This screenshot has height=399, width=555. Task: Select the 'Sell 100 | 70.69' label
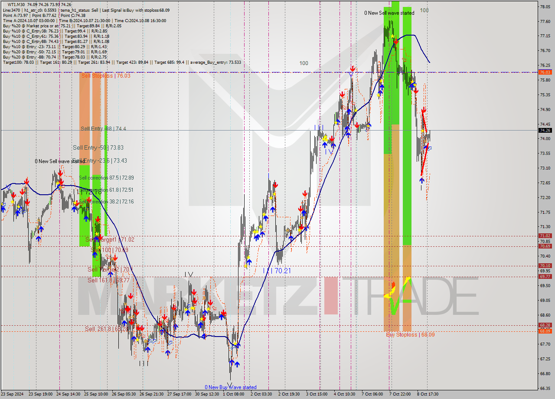(109, 250)
